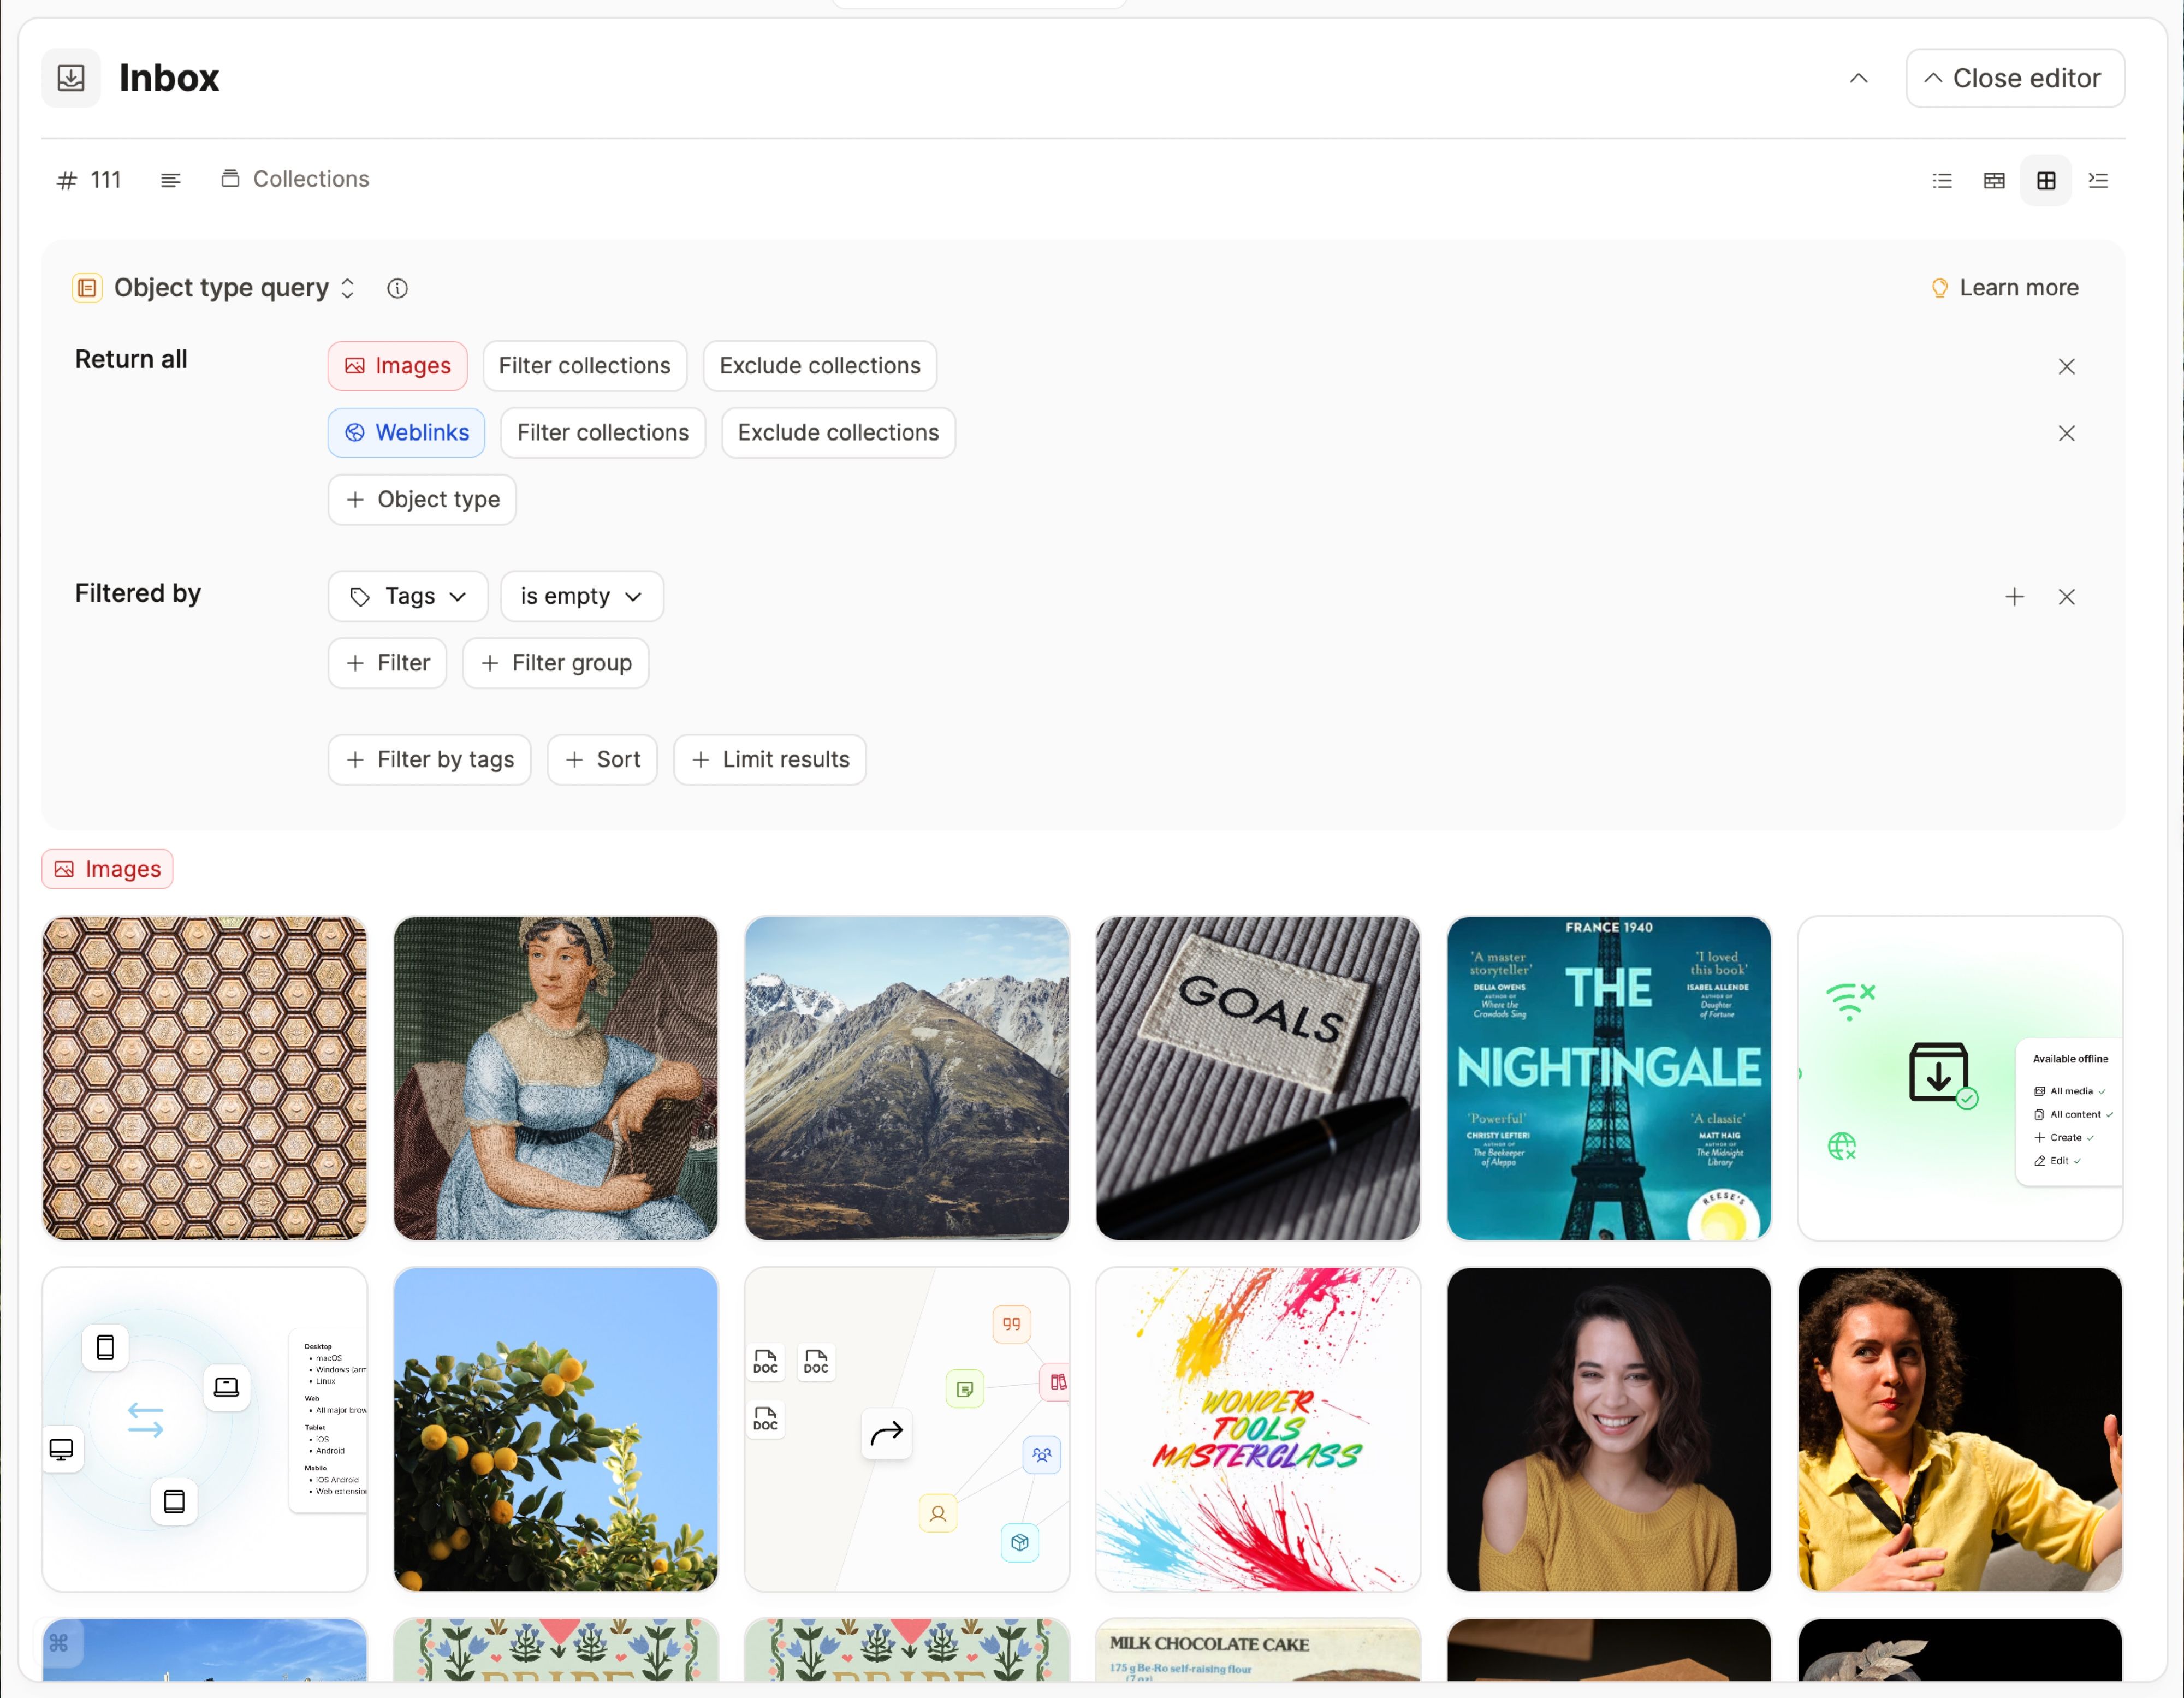
Task: Clear the Filtered by section
Action: click(2066, 596)
